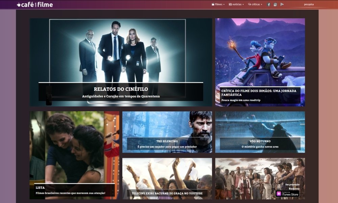The height and width of the screenshot is (203, 338).
Task: Open the Vôo Noturno article card
Action: pos(260,132)
